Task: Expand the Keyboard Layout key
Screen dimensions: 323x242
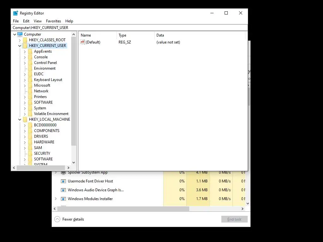Action: tap(25, 80)
